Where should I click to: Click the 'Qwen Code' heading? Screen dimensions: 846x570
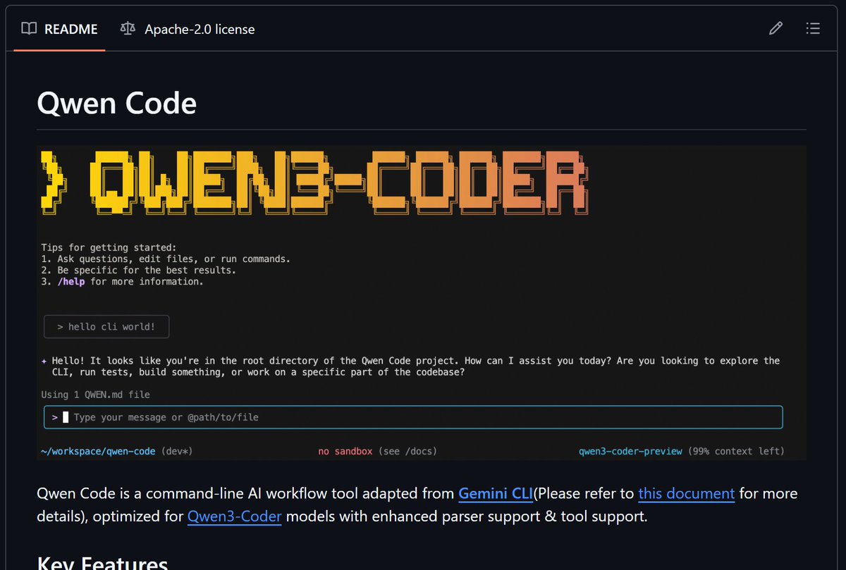pos(117,104)
